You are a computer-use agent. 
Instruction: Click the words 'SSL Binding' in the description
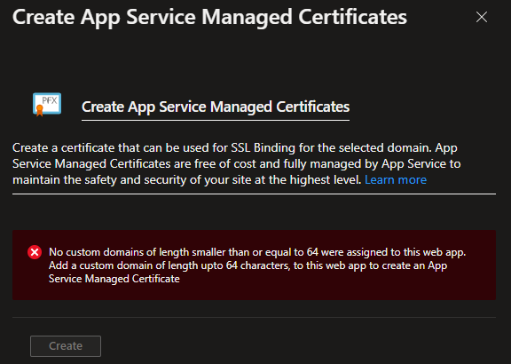point(263,147)
